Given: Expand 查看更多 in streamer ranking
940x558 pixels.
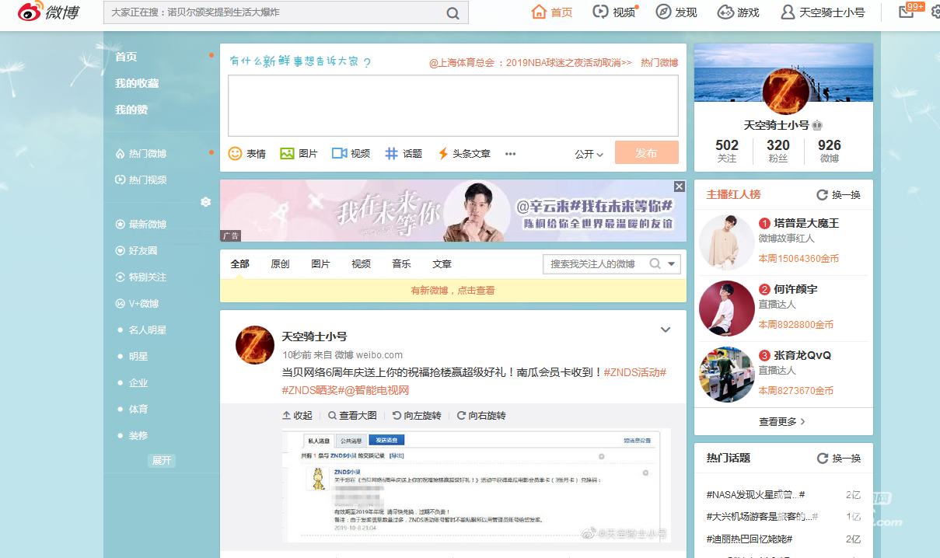Looking at the screenshot, I should click(x=782, y=421).
